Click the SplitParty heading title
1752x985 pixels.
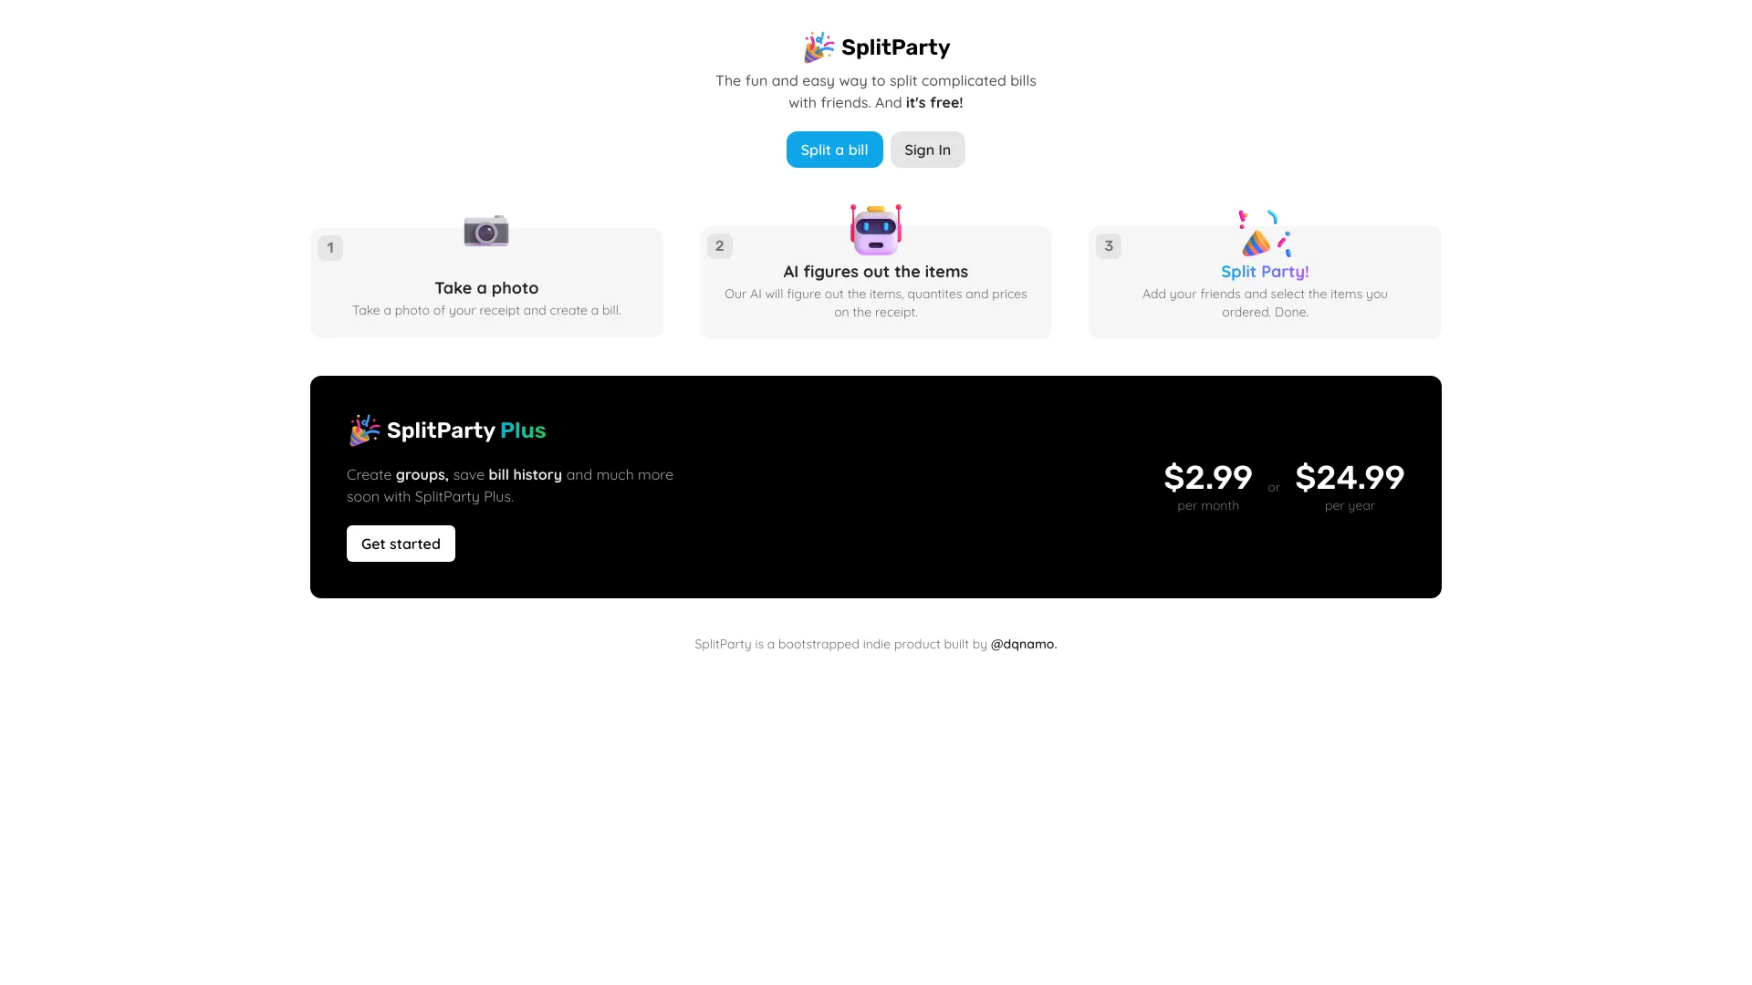click(896, 47)
